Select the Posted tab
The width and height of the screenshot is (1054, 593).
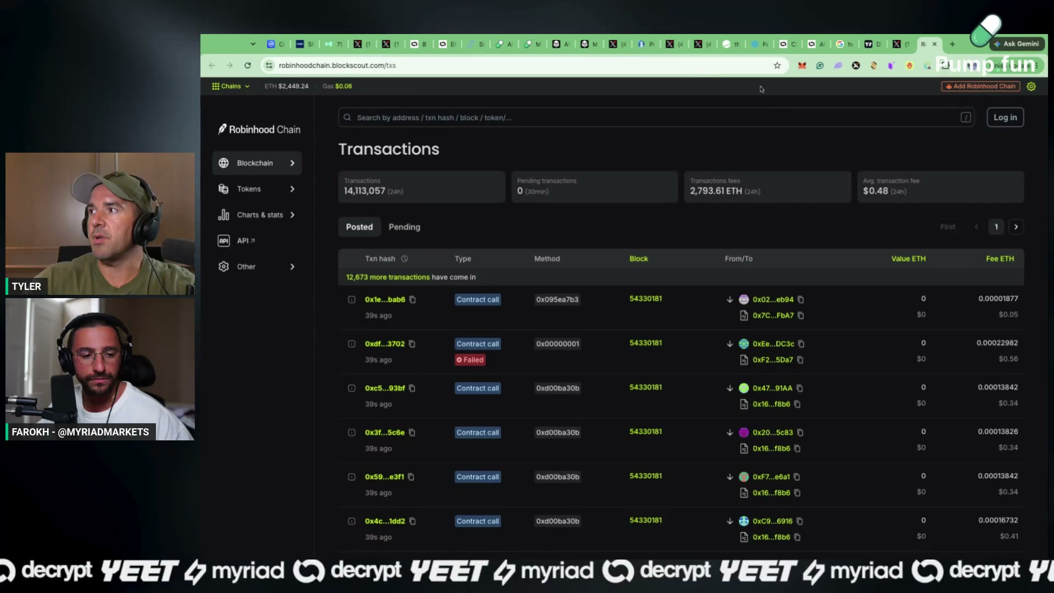(359, 227)
